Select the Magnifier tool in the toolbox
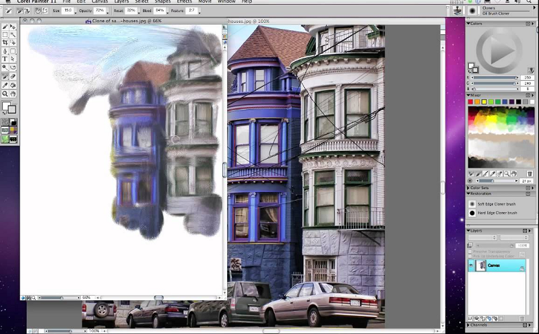This screenshot has height=334, width=539. click(x=5, y=94)
